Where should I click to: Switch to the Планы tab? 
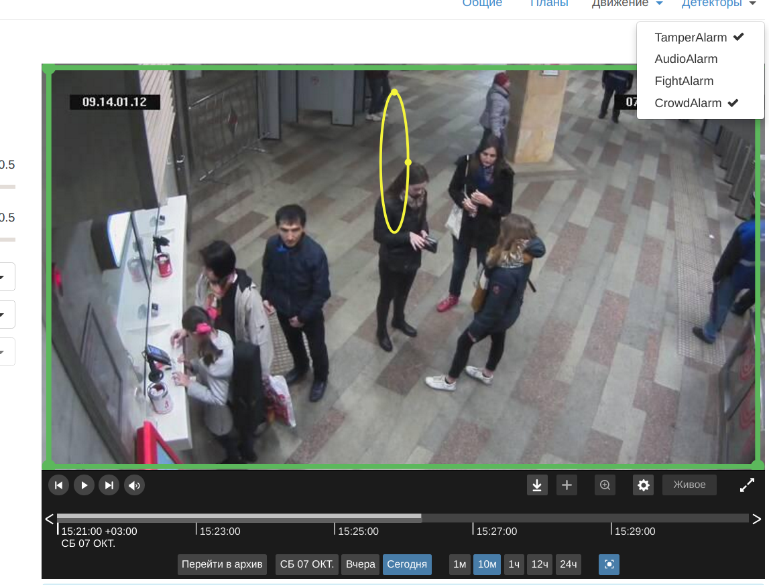pos(549,3)
